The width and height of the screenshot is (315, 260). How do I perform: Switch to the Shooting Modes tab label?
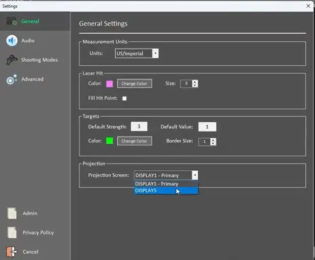(x=39, y=60)
